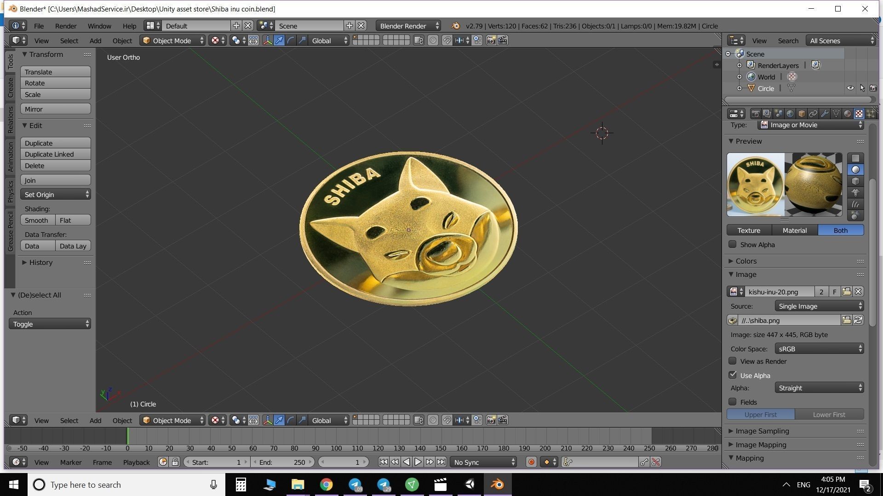
Task: Toggle fake user F button for image
Action: (x=834, y=292)
